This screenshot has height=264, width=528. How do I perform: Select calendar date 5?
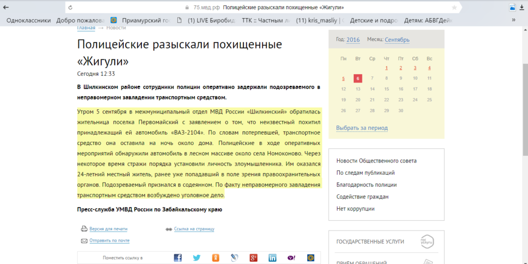click(x=343, y=78)
